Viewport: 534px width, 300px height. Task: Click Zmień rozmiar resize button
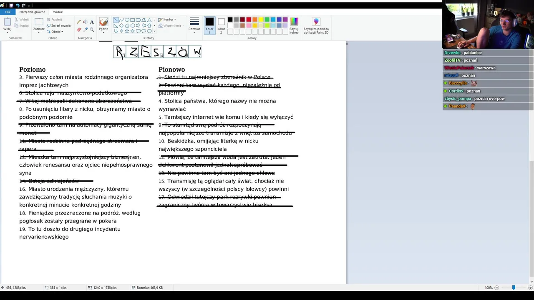(x=59, y=25)
